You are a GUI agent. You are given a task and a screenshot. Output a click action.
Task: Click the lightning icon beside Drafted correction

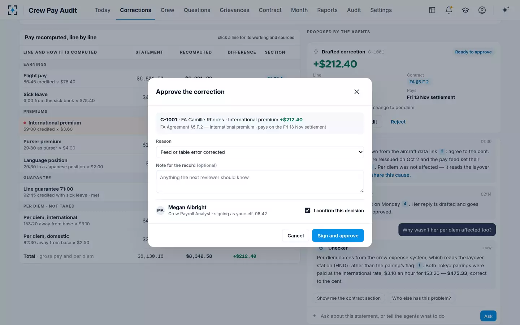click(316, 52)
